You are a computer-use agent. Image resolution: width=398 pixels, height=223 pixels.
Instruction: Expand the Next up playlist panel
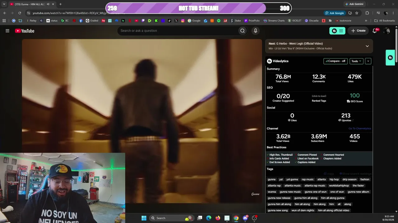(367, 46)
